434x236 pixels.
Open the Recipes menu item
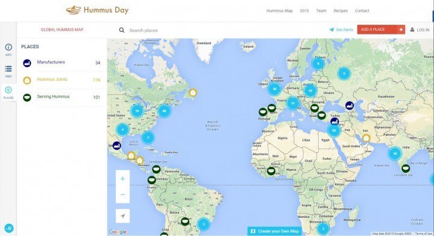click(341, 10)
